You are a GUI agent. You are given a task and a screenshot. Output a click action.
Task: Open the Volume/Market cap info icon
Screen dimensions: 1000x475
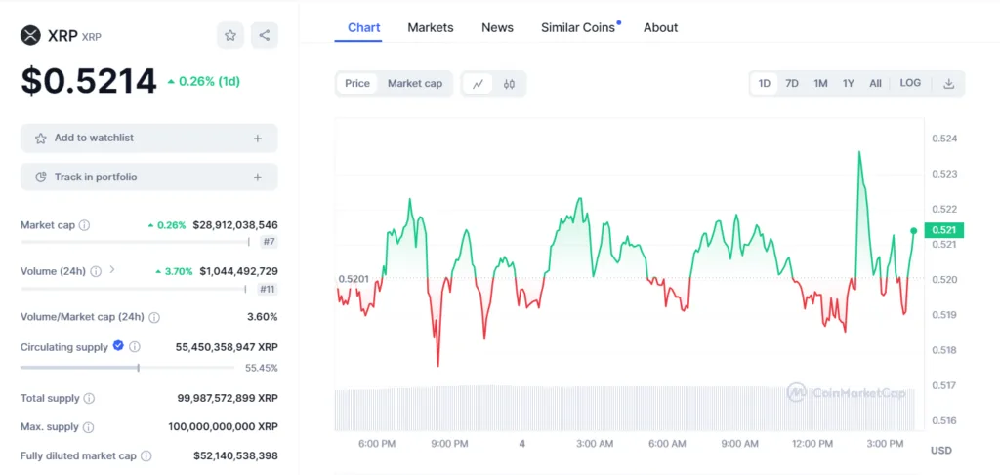pyautogui.click(x=154, y=317)
